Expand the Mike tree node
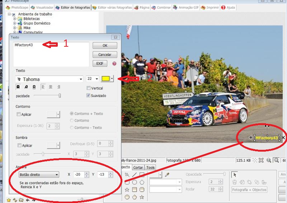The image size is (287, 203). coord(15,28)
